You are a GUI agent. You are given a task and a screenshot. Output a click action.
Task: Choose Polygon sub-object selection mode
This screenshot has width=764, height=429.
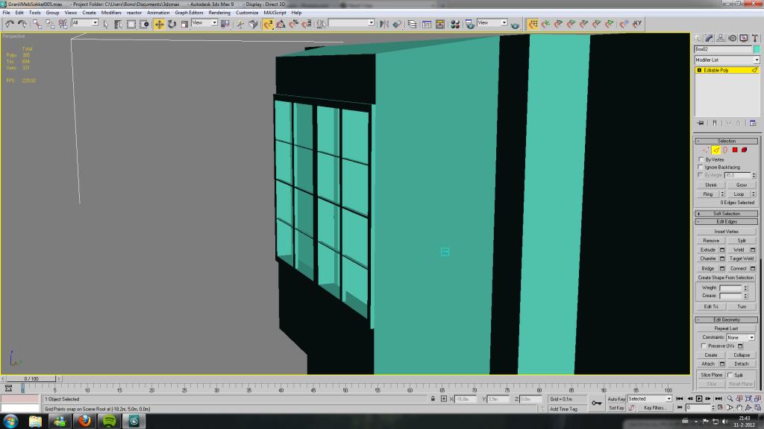(734, 150)
